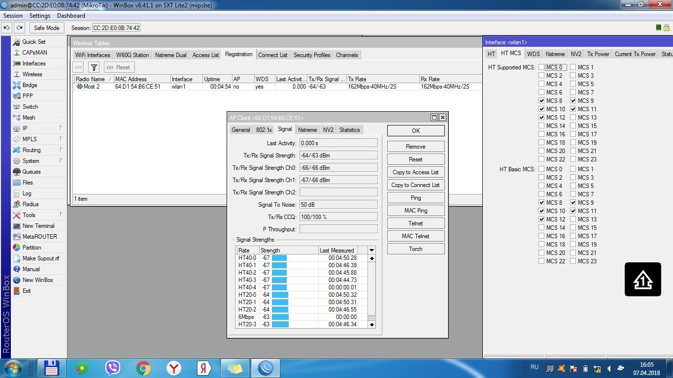Expand the IP submenu in sidebar

(x=61, y=128)
